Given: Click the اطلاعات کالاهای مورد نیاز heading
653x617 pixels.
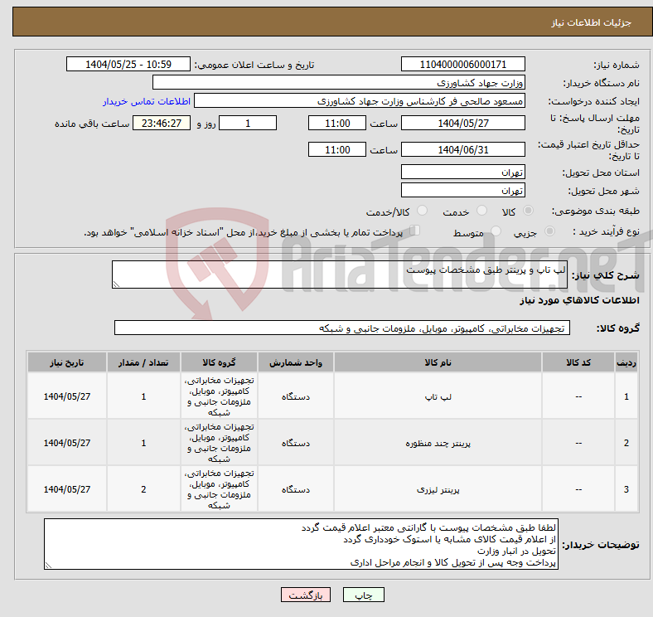Looking at the screenshot, I should coord(579,300).
